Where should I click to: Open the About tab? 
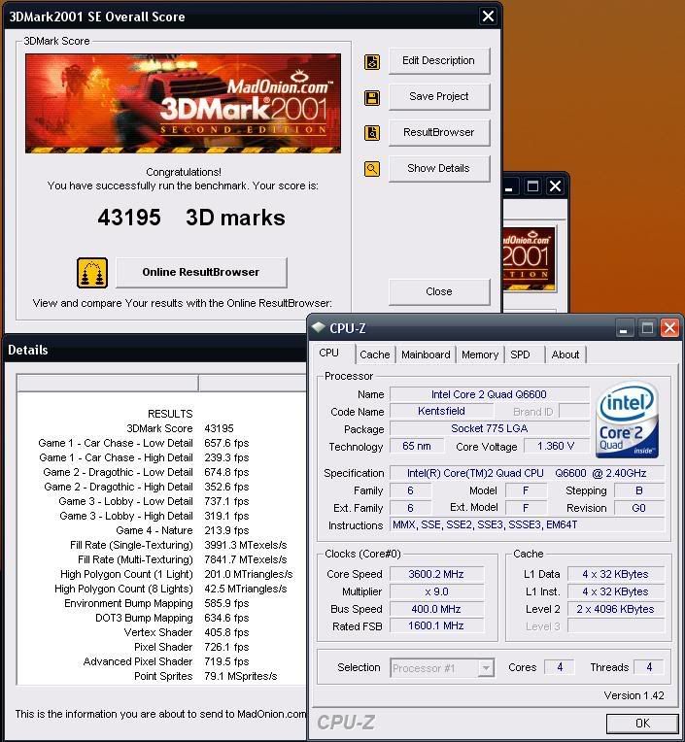coord(565,354)
